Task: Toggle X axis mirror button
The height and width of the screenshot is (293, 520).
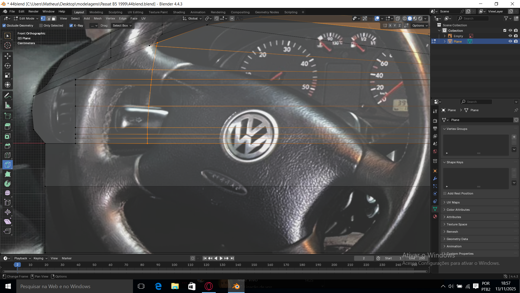Action: pos(390,26)
